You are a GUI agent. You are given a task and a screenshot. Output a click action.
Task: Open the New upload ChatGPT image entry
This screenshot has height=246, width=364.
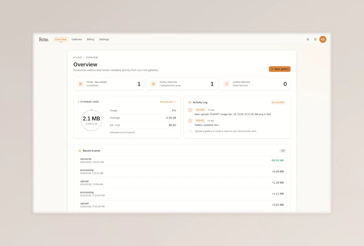233,114
